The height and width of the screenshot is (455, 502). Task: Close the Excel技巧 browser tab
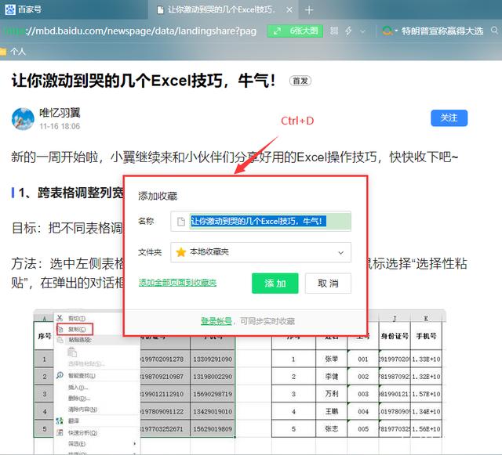289,10
